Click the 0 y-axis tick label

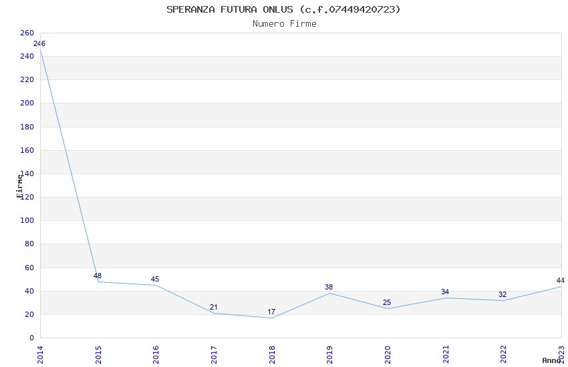point(32,338)
